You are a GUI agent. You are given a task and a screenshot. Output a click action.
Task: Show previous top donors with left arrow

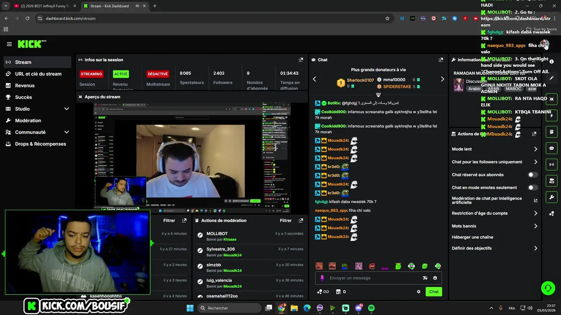314,79
